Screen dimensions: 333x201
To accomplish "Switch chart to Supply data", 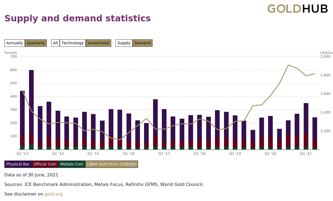I will (x=124, y=43).
